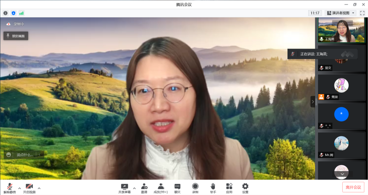The image size is (368, 195).
Task: Expand video options arrow beside camera
Action: click(39, 188)
